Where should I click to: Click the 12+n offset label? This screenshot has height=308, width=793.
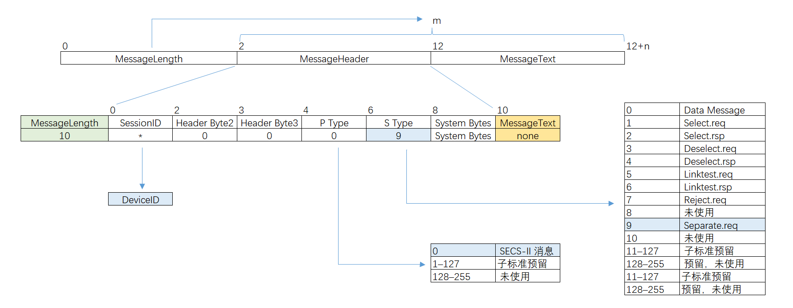638,46
